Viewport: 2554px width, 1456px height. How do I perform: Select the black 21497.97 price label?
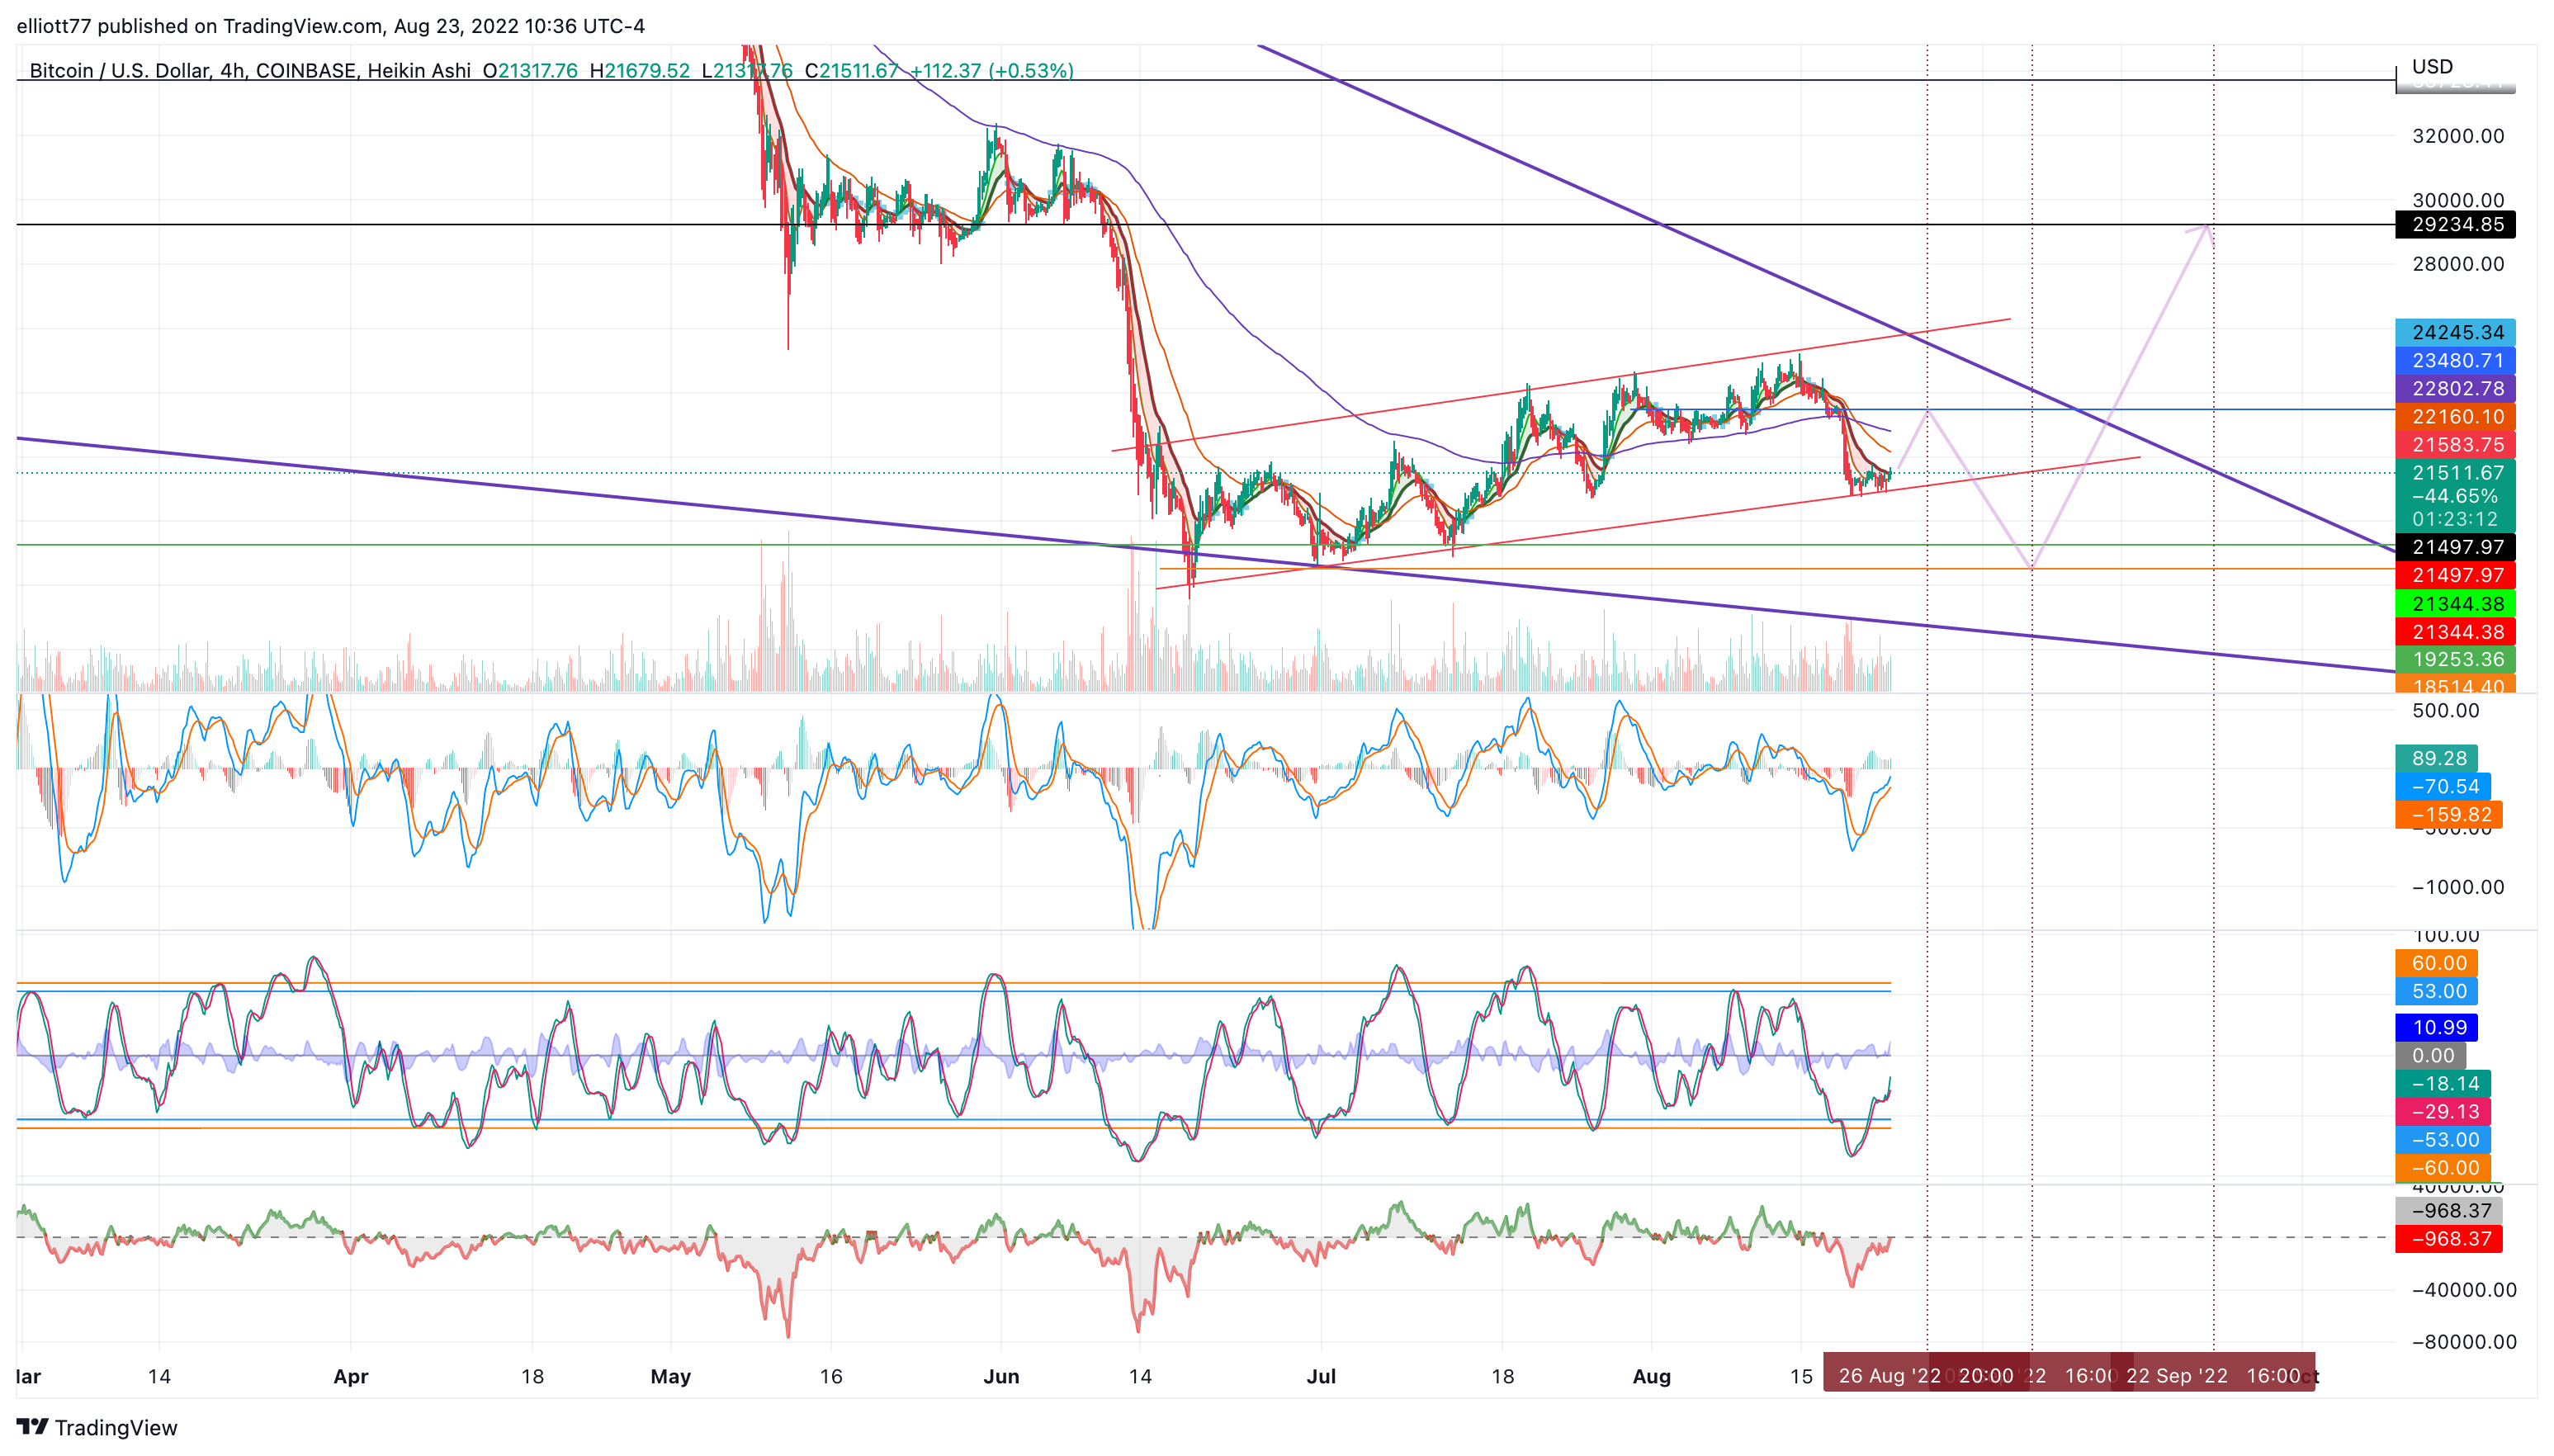pos(2455,547)
